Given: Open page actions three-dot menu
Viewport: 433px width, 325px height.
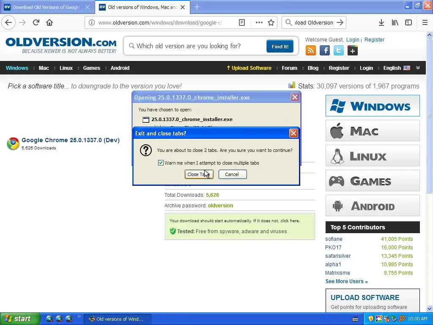Looking at the screenshot, I should [x=259, y=22].
